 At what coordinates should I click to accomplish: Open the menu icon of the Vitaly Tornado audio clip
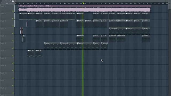coord(19,6)
